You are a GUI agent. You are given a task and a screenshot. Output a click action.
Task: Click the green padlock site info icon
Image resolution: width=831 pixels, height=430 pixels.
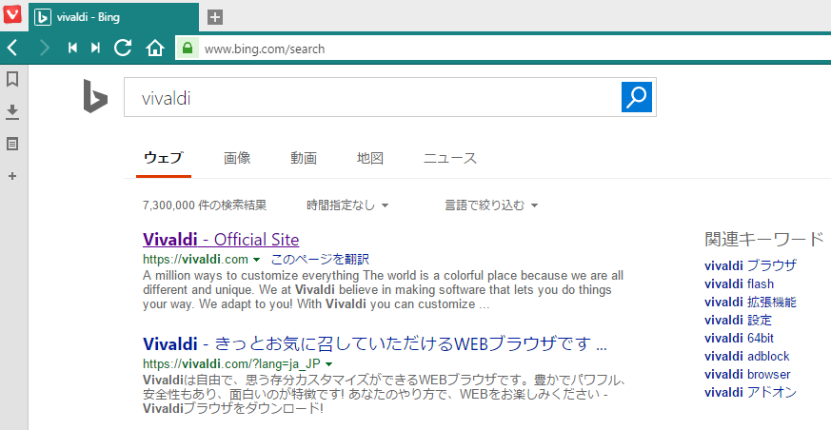click(x=188, y=49)
